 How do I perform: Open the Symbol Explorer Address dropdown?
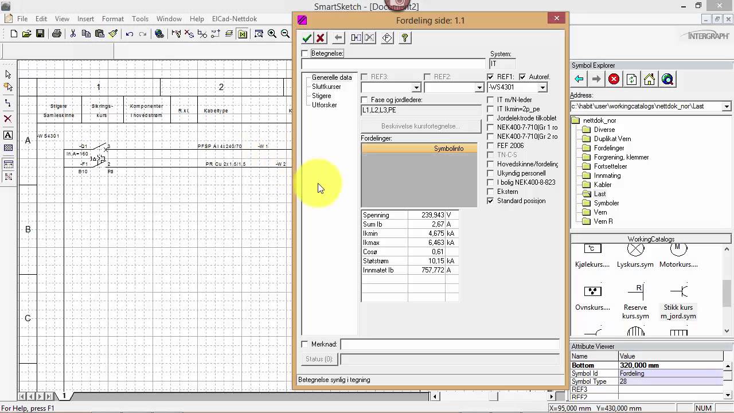coord(727,106)
